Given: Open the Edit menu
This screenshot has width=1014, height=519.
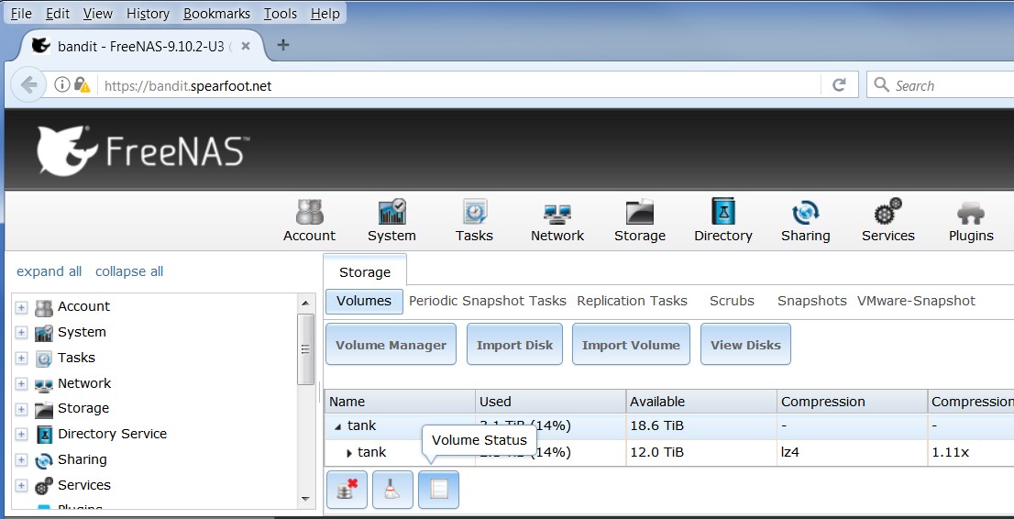Looking at the screenshot, I should (x=58, y=14).
